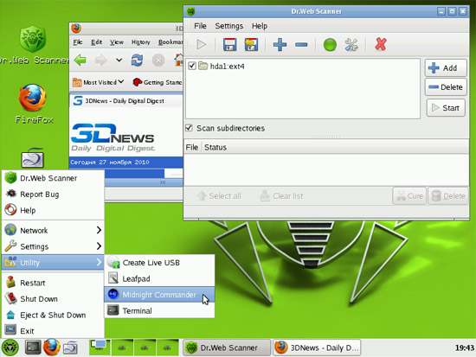Screen dimensions: 476x357
Task: Click the Clear list button
Action: point(281,196)
